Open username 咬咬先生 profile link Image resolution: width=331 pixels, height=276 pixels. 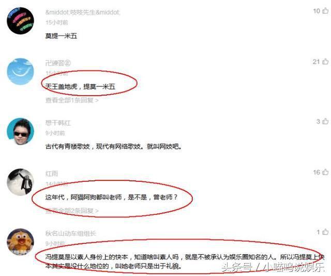point(83,12)
